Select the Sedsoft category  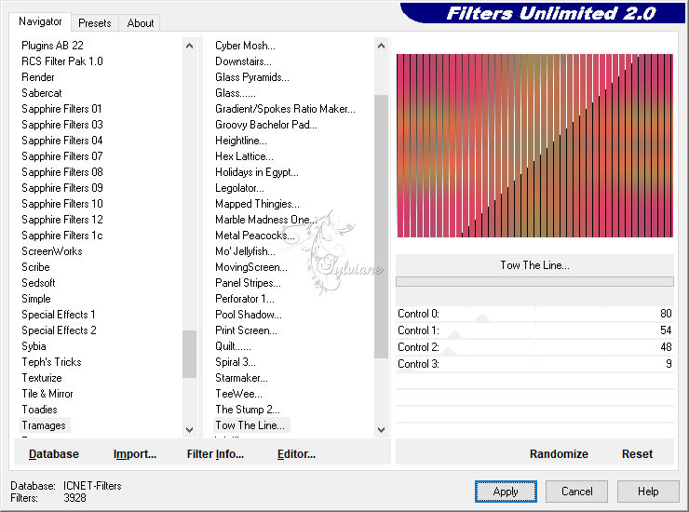pyautogui.click(x=38, y=283)
